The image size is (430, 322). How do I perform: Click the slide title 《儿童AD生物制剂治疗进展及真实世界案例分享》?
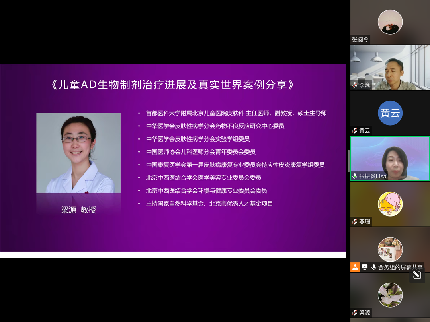point(173,85)
